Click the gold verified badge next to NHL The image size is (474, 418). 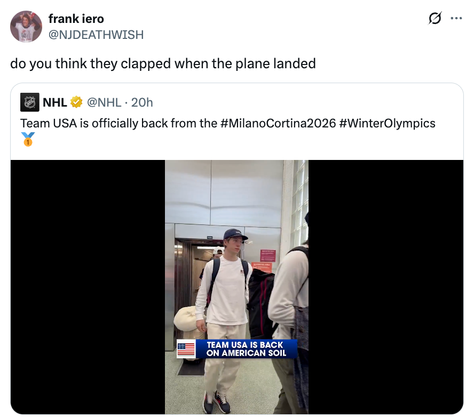[x=76, y=102]
